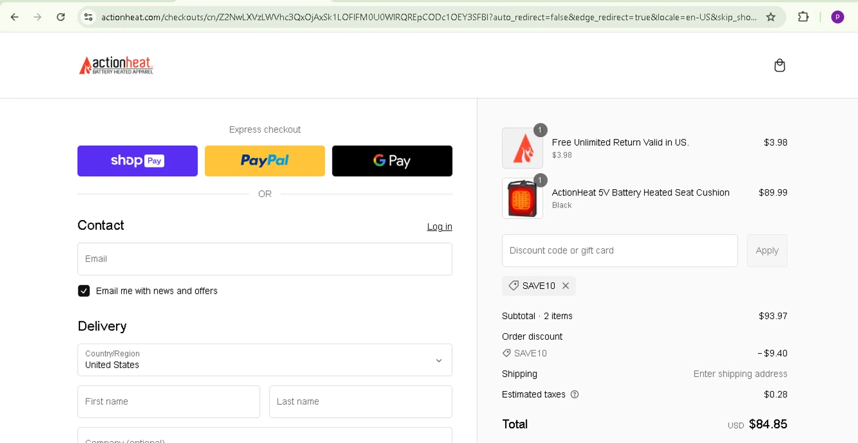Click the Apply discount button
858x443 pixels.
tap(767, 250)
